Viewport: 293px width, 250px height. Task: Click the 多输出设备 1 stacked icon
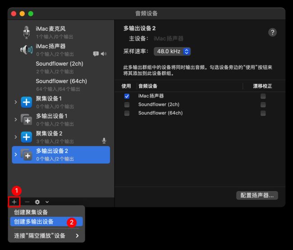coord(26,120)
